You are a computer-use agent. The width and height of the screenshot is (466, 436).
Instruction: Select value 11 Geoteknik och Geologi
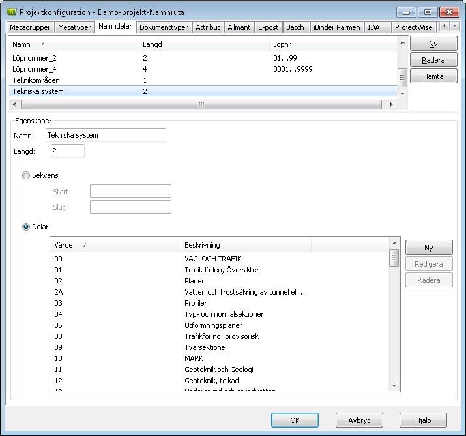(x=220, y=370)
